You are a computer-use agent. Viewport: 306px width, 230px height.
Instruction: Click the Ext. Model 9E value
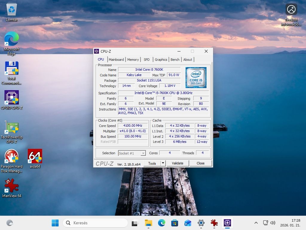pyautogui.click(x=164, y=104)
